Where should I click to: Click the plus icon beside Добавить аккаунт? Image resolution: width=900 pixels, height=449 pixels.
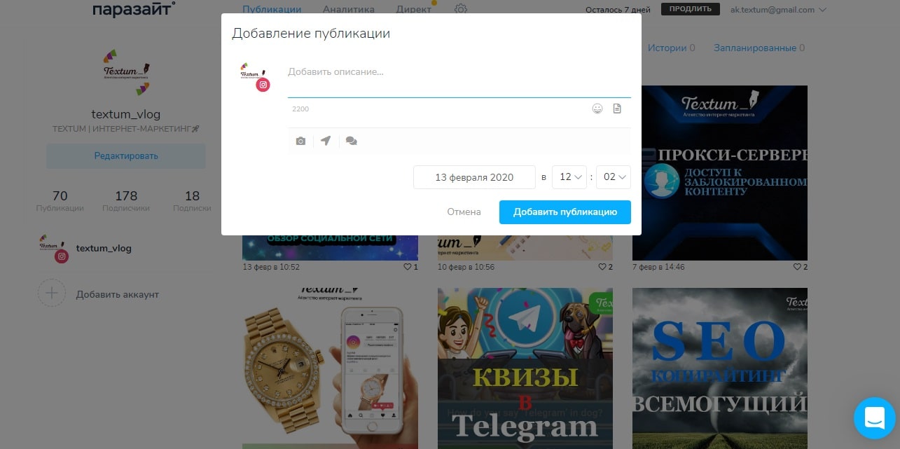tap(52, 293)
